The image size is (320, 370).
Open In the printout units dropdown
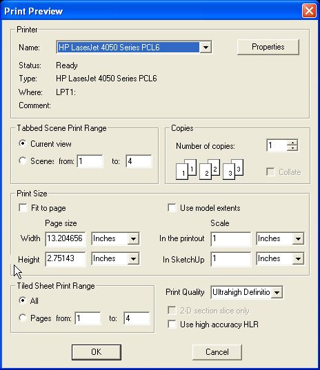tap(298, 238)
